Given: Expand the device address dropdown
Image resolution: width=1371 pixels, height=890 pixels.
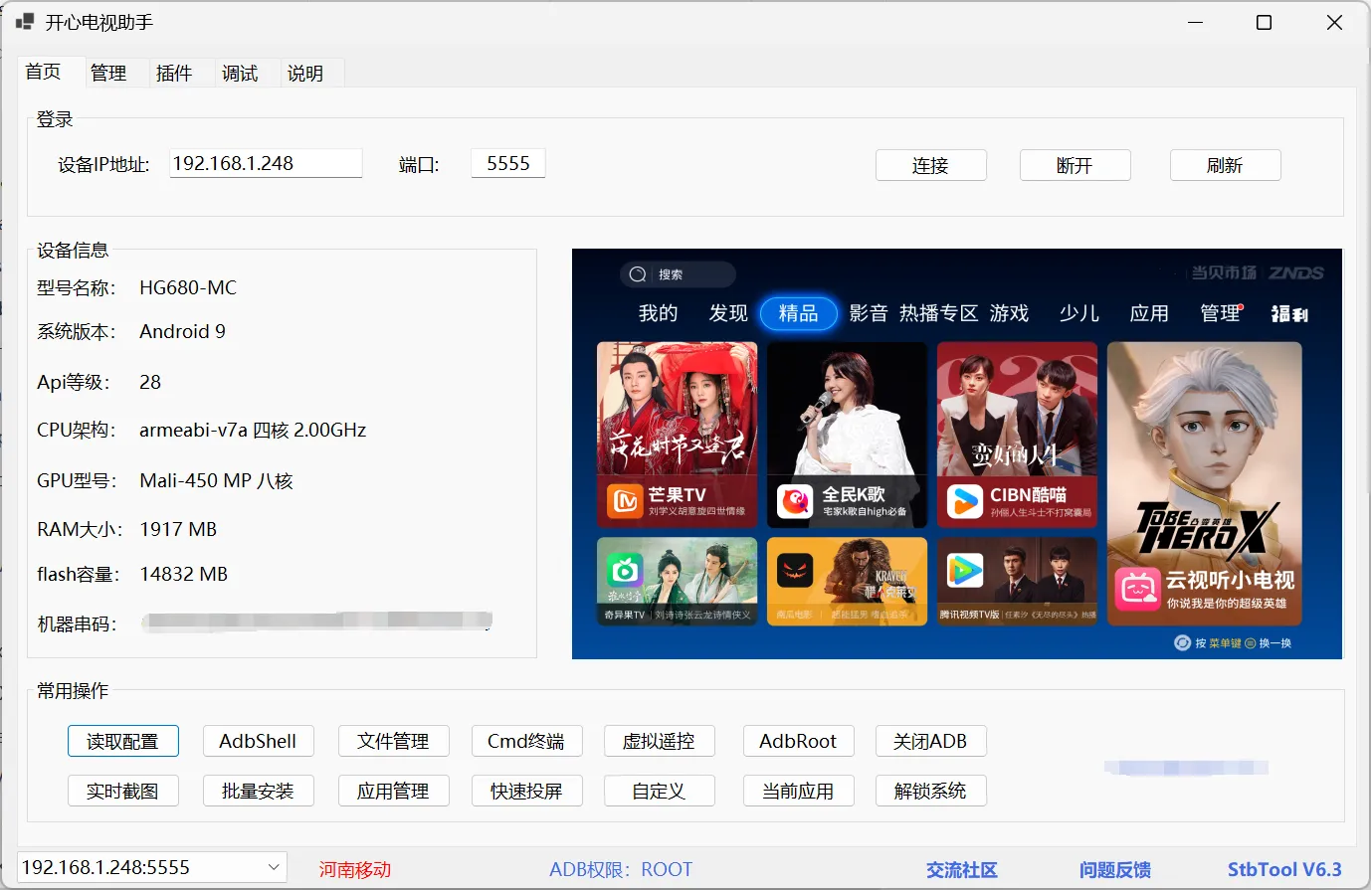Looking at the screenshot, I should tap(274, 867).
